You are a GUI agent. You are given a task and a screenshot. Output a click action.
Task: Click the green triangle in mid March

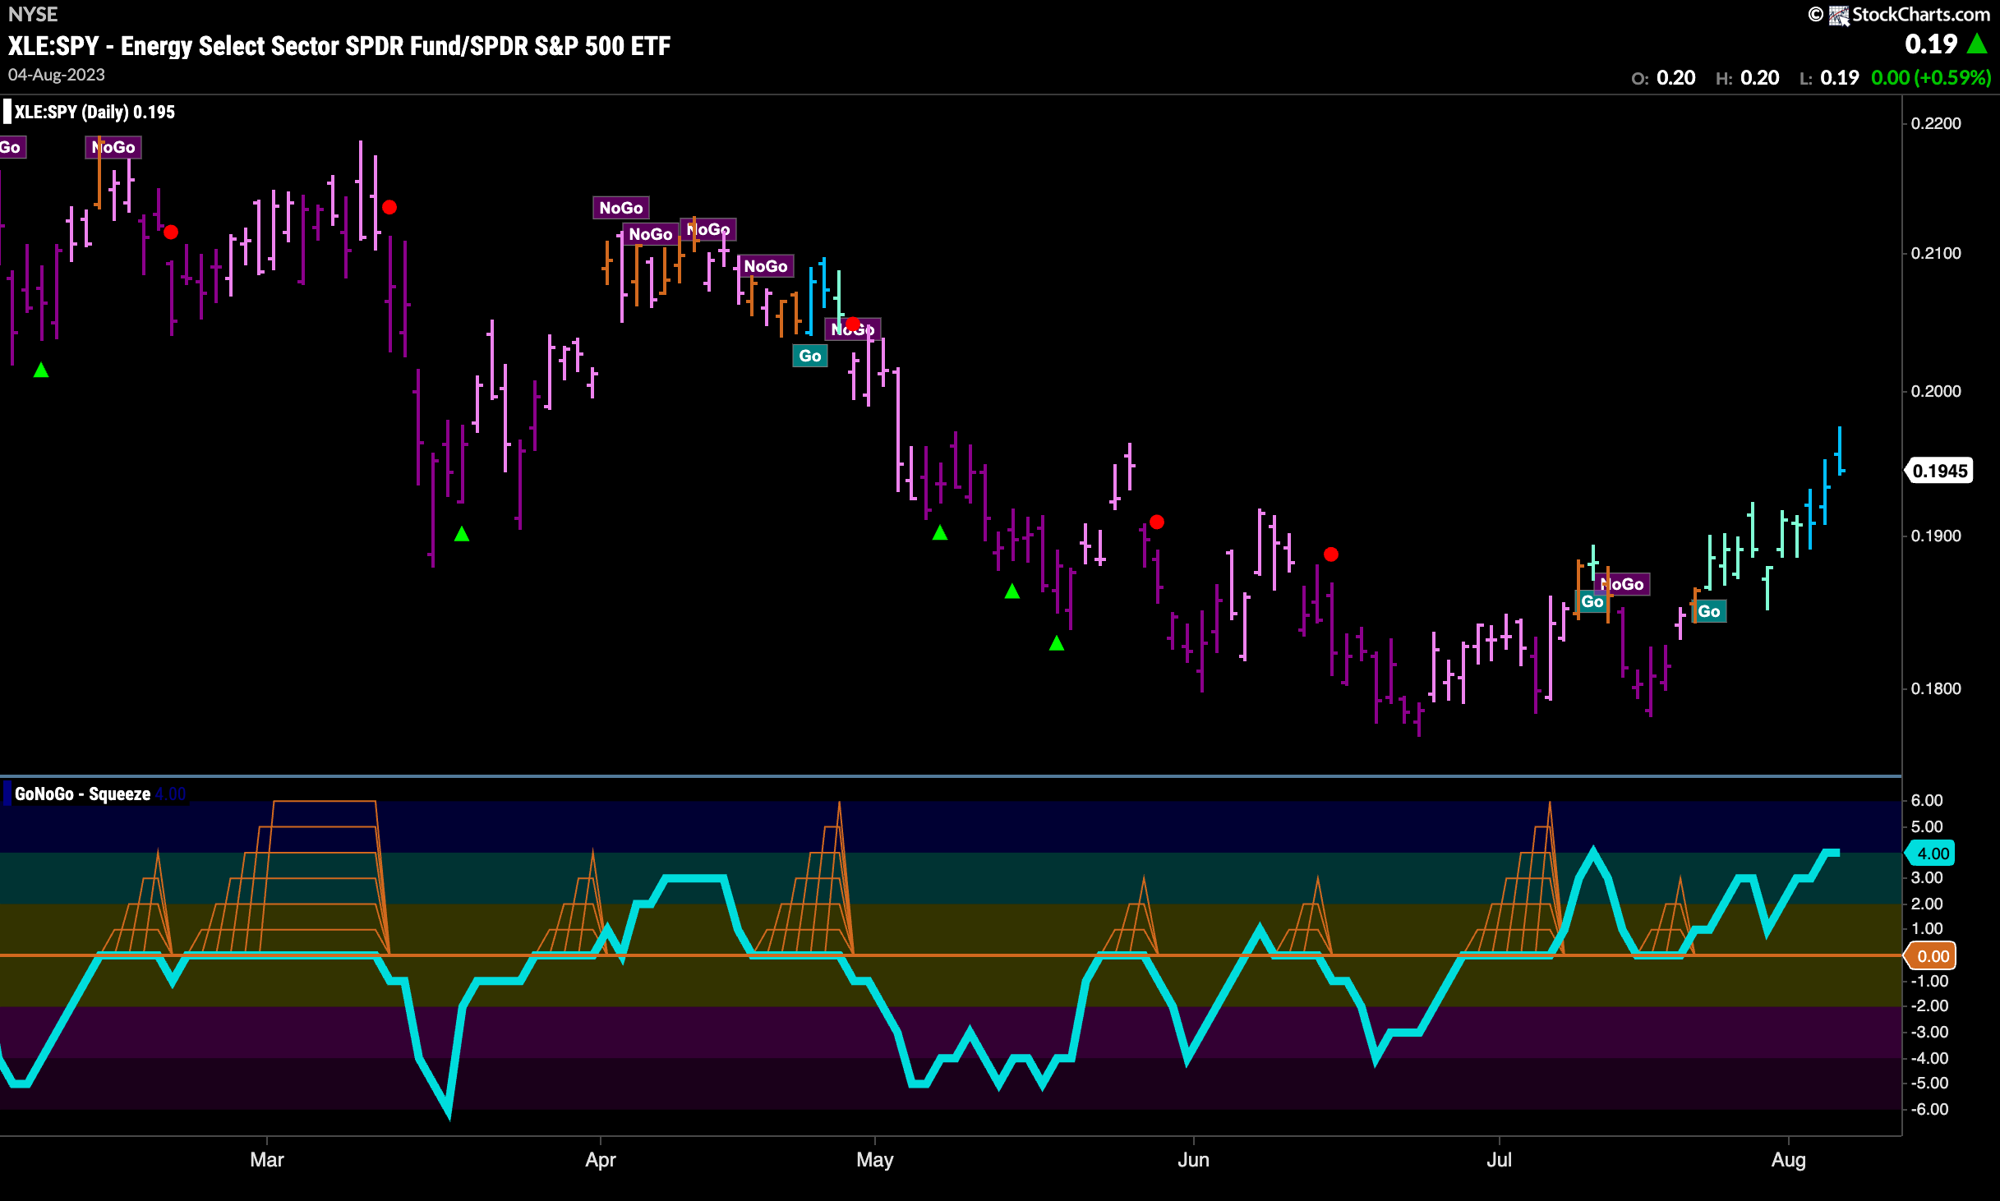click(x=462, y=534)
